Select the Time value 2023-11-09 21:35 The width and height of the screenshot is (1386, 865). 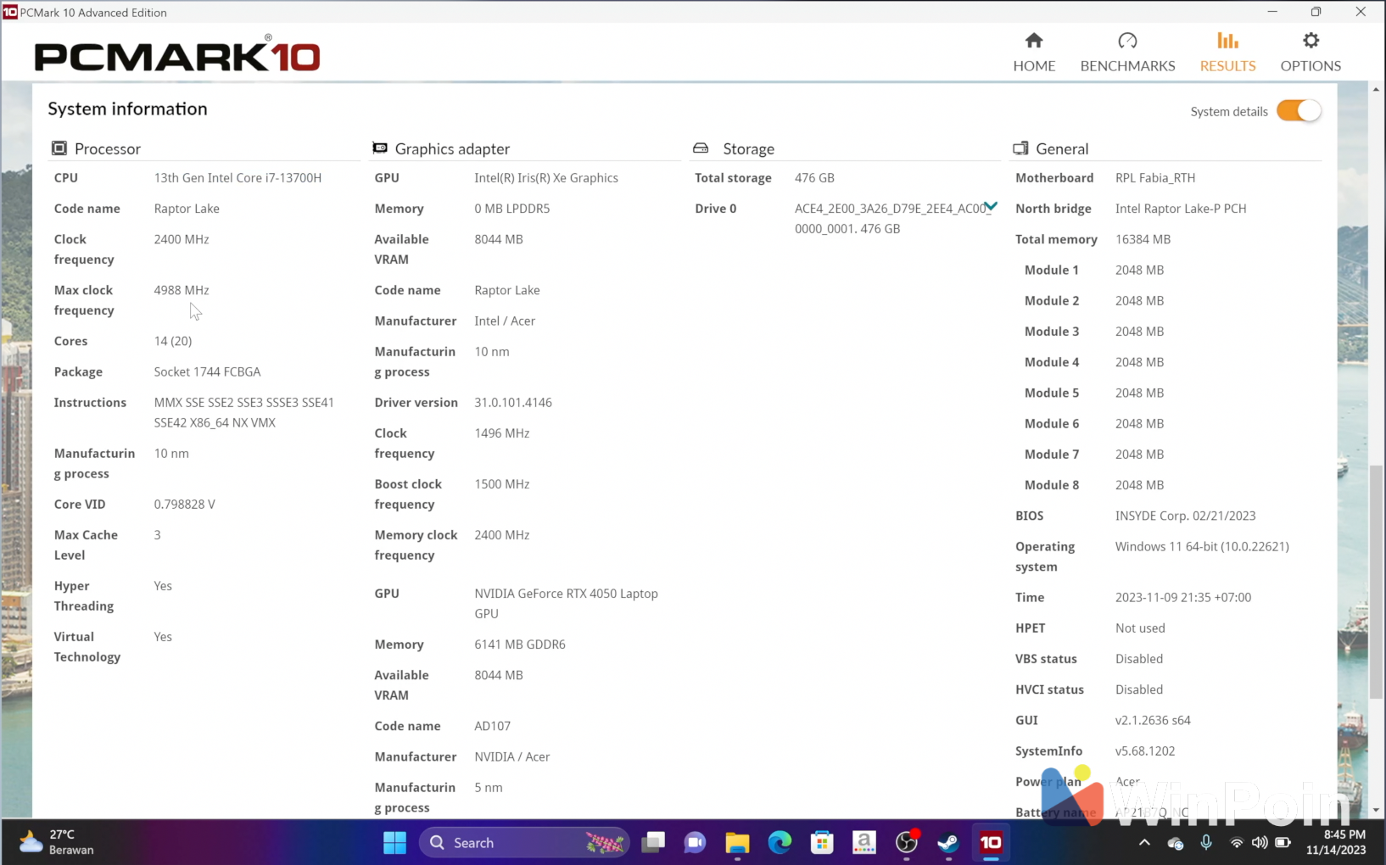coord(1183,597)
